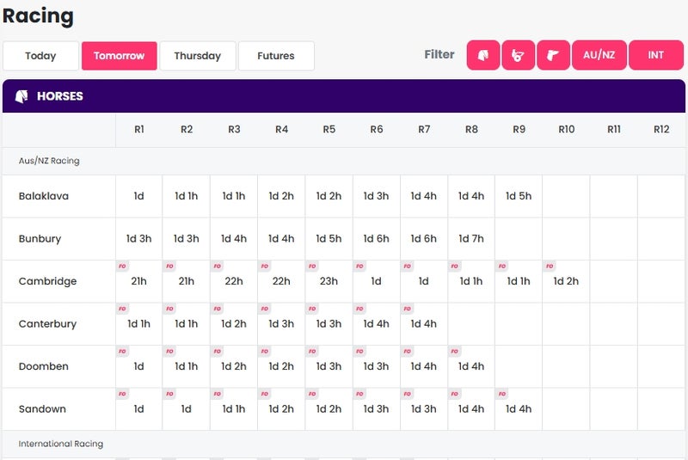Click the horse icon in HORSES header

pos(21,96)
